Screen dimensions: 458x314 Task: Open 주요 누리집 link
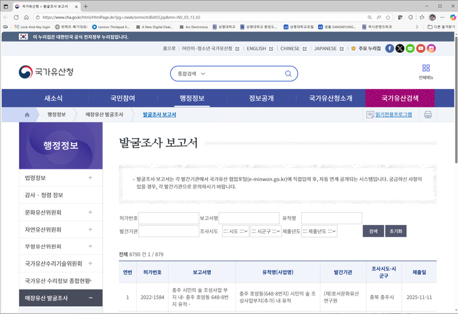[366, 48]
